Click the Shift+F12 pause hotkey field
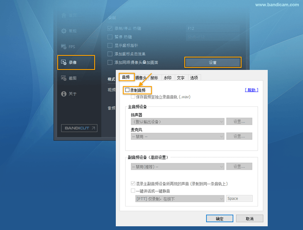Viewport: 303px width, 230px height. (213, 37)
